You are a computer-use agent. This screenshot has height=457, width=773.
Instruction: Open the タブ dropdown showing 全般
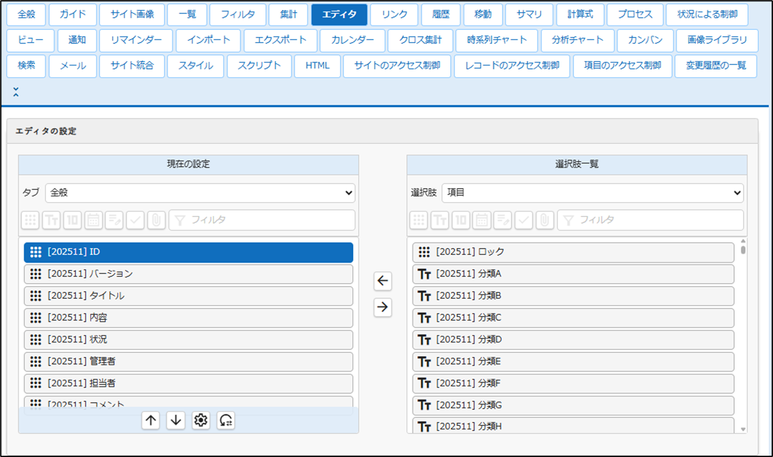200,192
